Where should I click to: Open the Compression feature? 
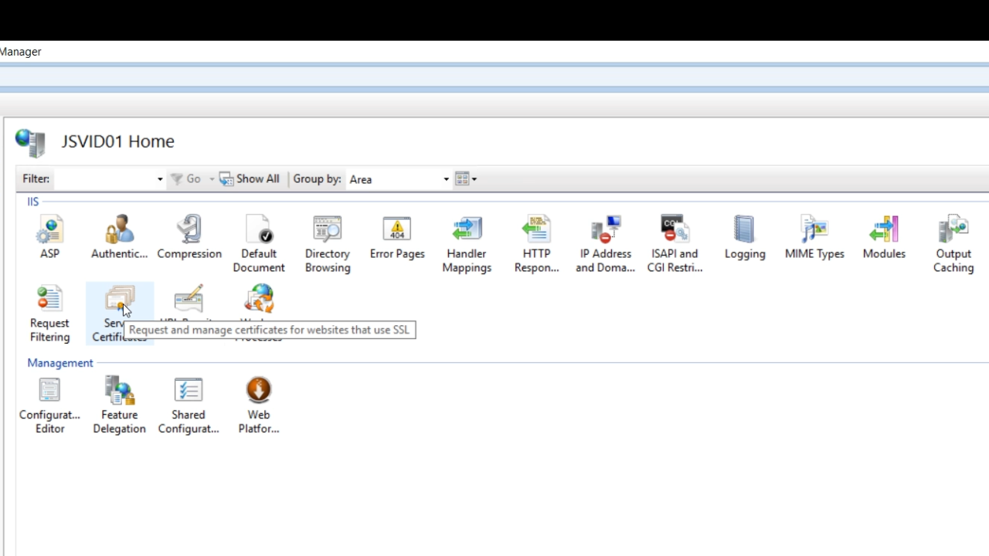click(x=189, y=230)
